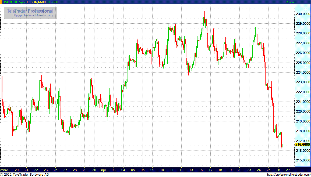Select date label 18 on time axis
311x177 pixels.
click(x=220, y=170)
